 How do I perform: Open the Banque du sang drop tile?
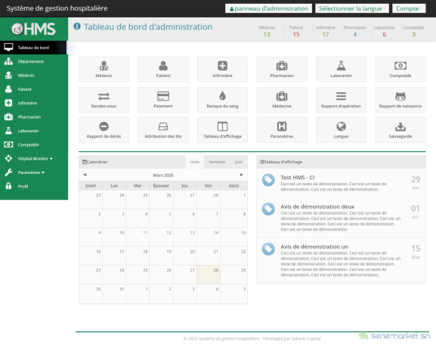222,100
